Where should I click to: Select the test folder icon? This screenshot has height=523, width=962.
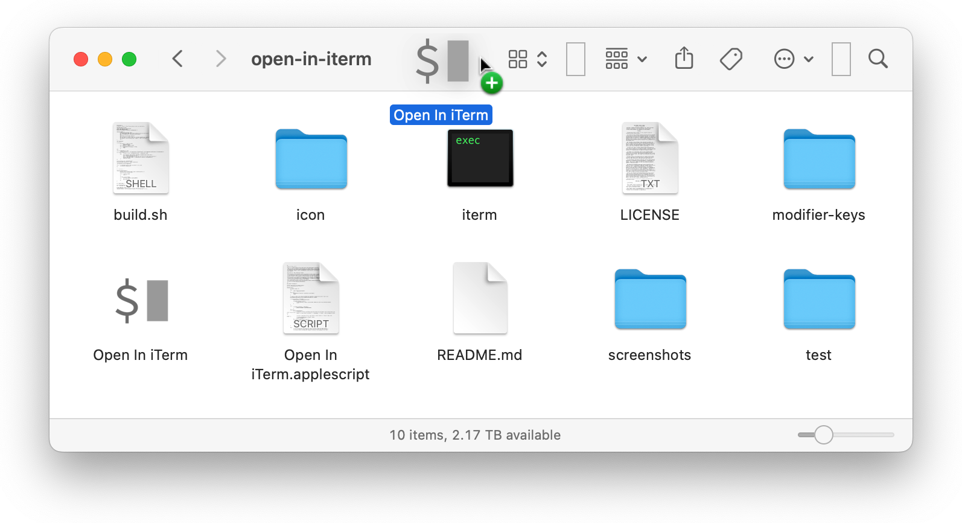[819, 299]
